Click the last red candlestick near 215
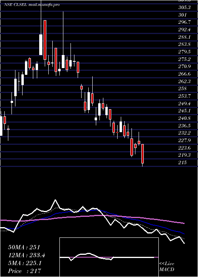The height and width of the screenshot is (277, 198). [143, 154]
